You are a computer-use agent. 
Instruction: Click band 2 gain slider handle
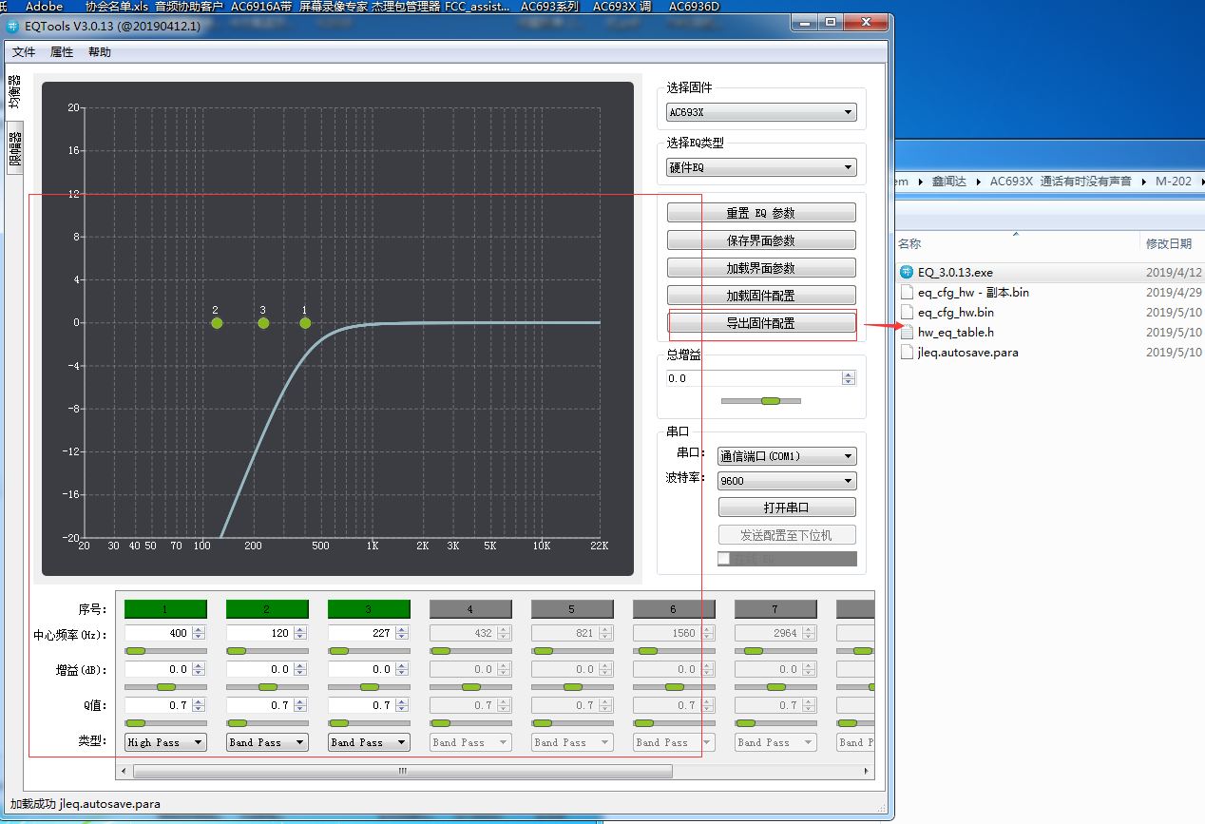pos(268,686)
